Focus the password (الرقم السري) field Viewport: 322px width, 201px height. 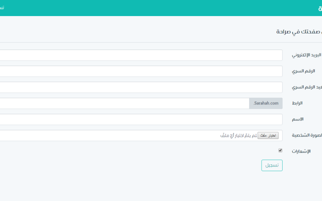click(141, 71)
